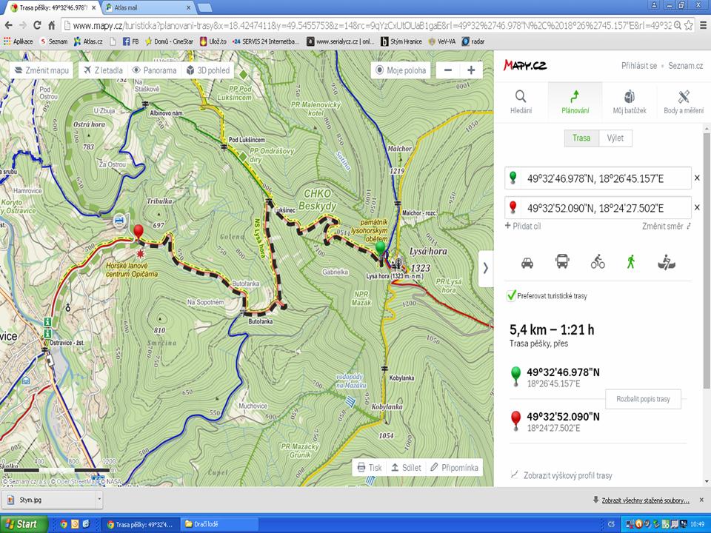The image size is (711, 533).
Task: Expand route description with Rozbalit popis trasy
Action: pos(642,399)
